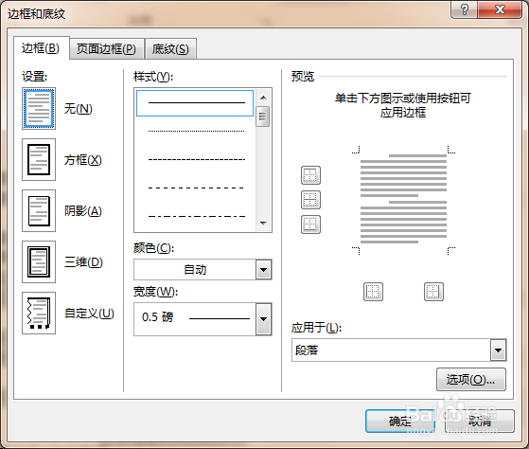
Task: Open the 底纹(S) shading tab
Action: click(x=170, y=49)
